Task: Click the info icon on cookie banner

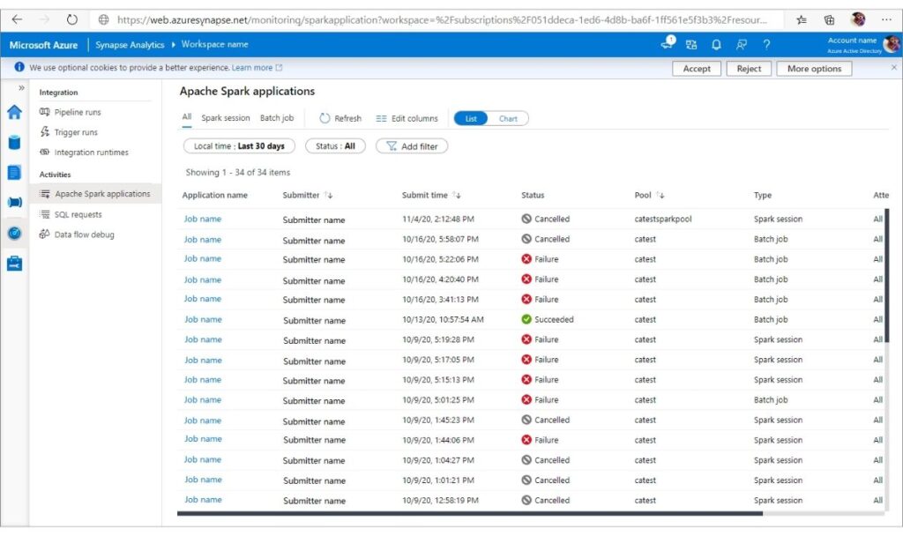Action: pyautogui.click(x=19, y=67)
